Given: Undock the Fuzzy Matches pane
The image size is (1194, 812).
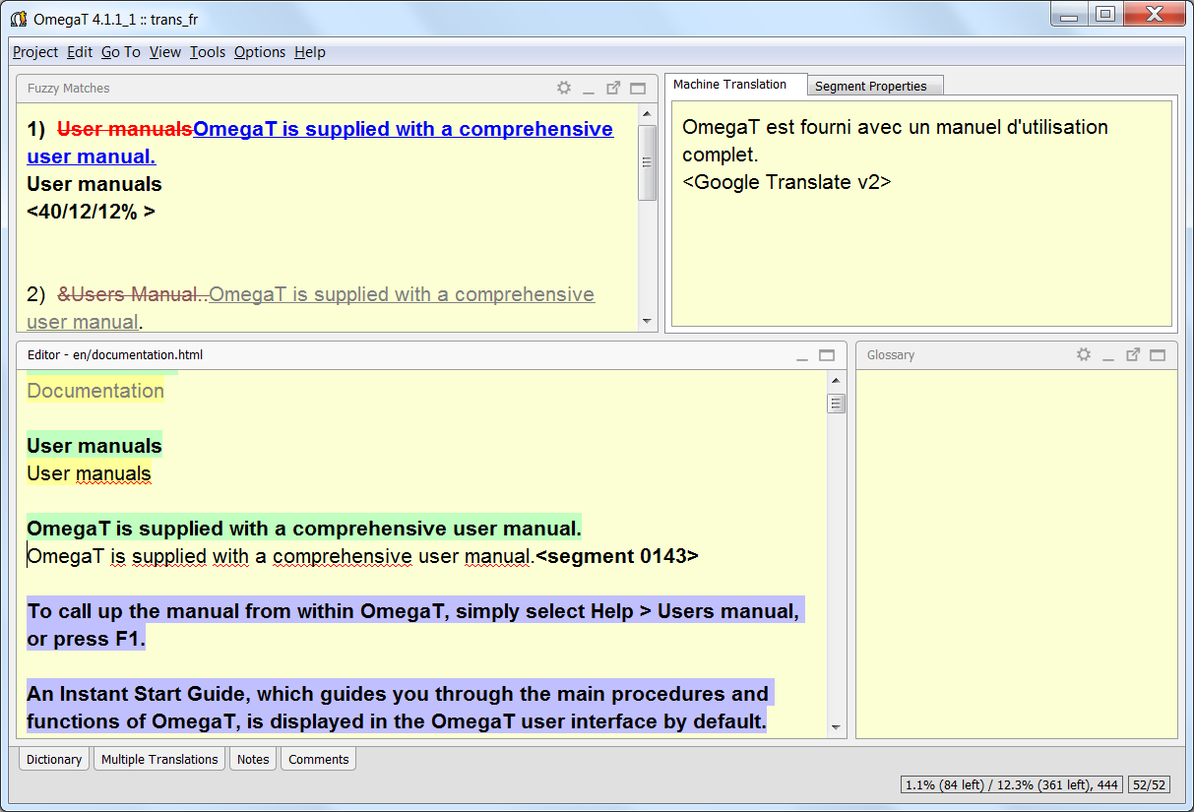Looking at the screenshot, I should (613, 88).
